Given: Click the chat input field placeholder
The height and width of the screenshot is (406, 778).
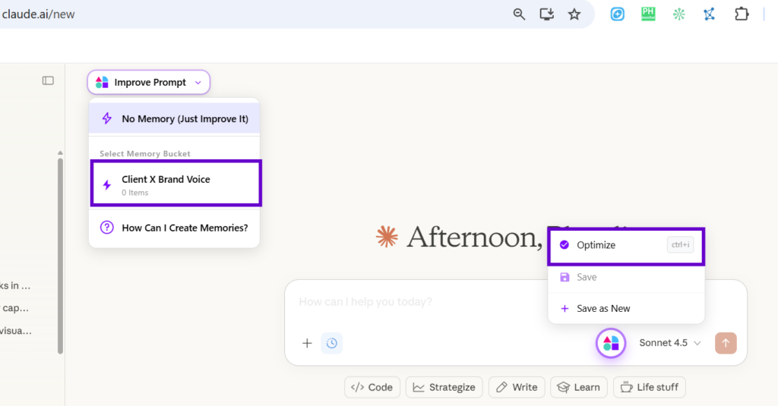Looking at the screenshot, I should click(x=365, y=302).
